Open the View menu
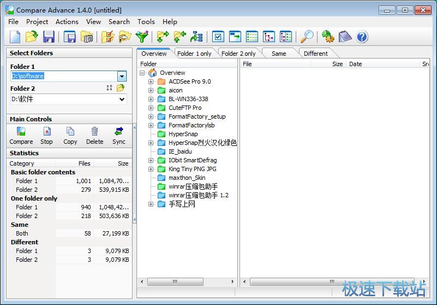Image resolution: width=437 pixels, height=305 pixels. pyautogui.click(x=93, y=22)
